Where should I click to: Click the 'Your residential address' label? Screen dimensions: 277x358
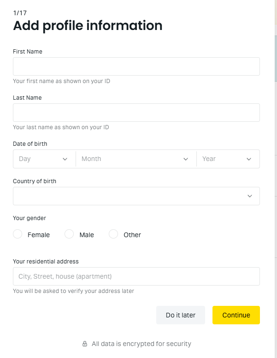(x=46, y=261)
